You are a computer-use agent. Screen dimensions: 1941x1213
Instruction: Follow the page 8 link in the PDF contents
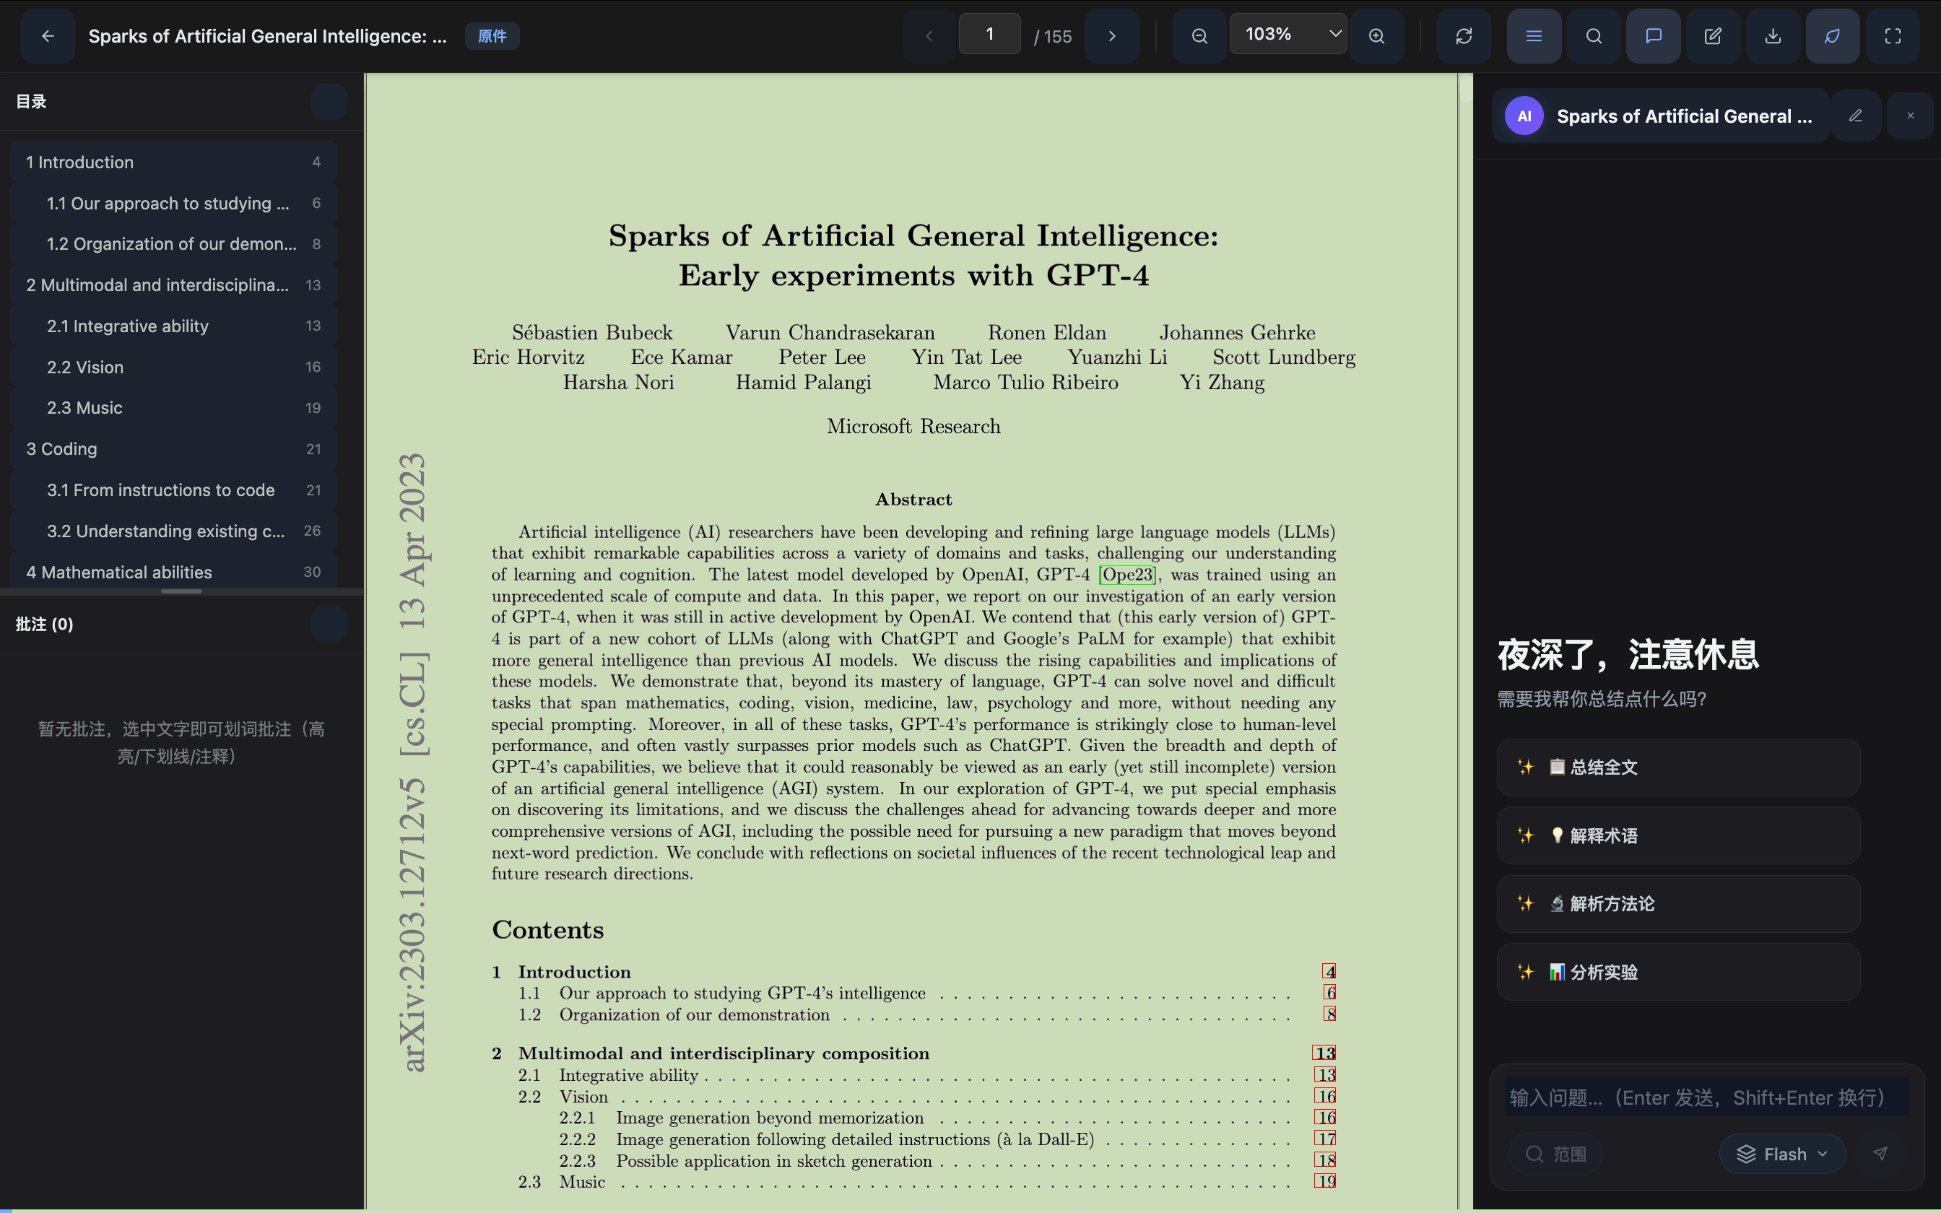click(1330, 1014)
